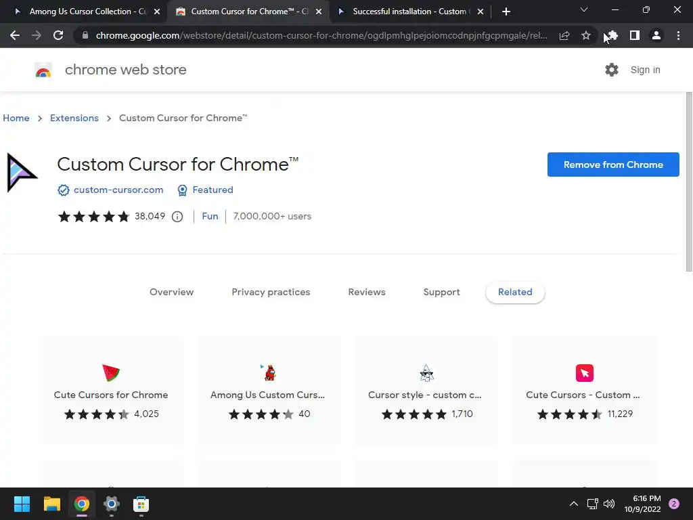Open Settings from the taskbar
Viewport: 693px width, 520px height.
(112, 504)
